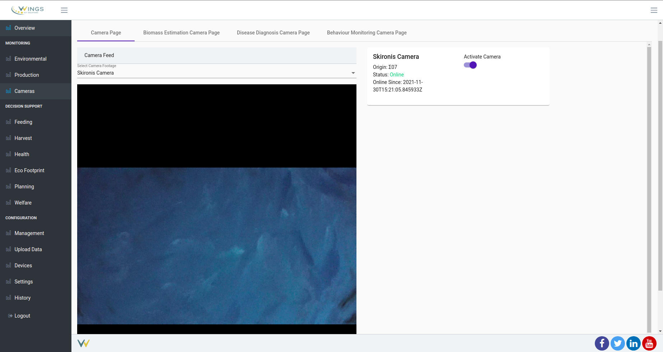View the History page
Viewport: 663px width, 352px height.
point(36,298)
